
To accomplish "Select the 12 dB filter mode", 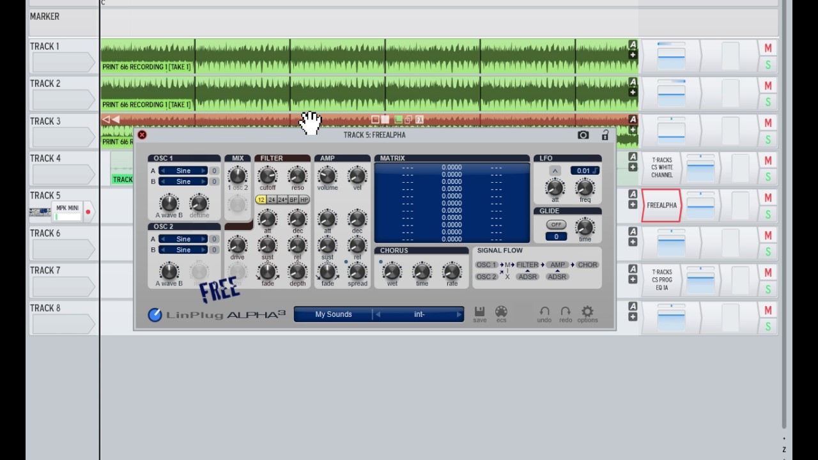I will [x=261, y=200].
